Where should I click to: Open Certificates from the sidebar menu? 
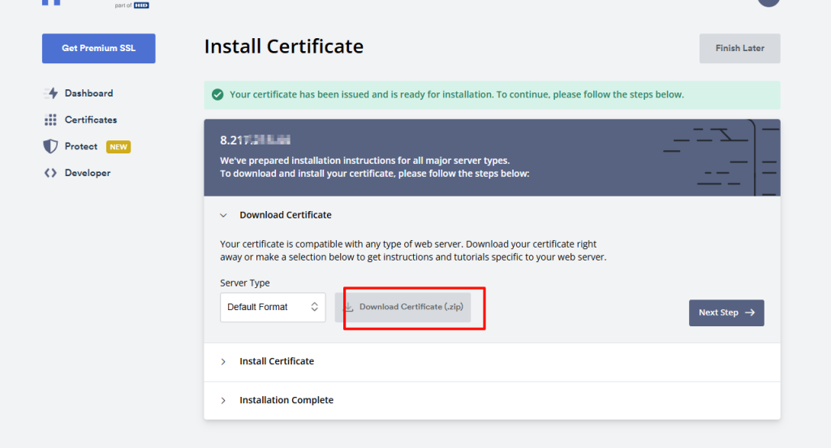click(91, 120)
